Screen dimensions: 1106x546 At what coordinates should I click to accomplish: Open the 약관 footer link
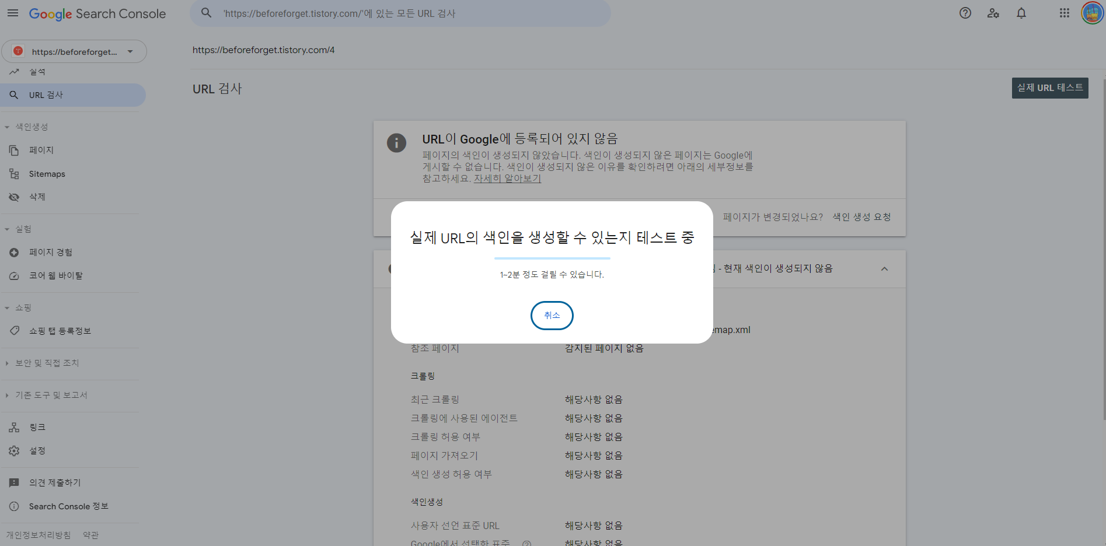pos(90,535)
